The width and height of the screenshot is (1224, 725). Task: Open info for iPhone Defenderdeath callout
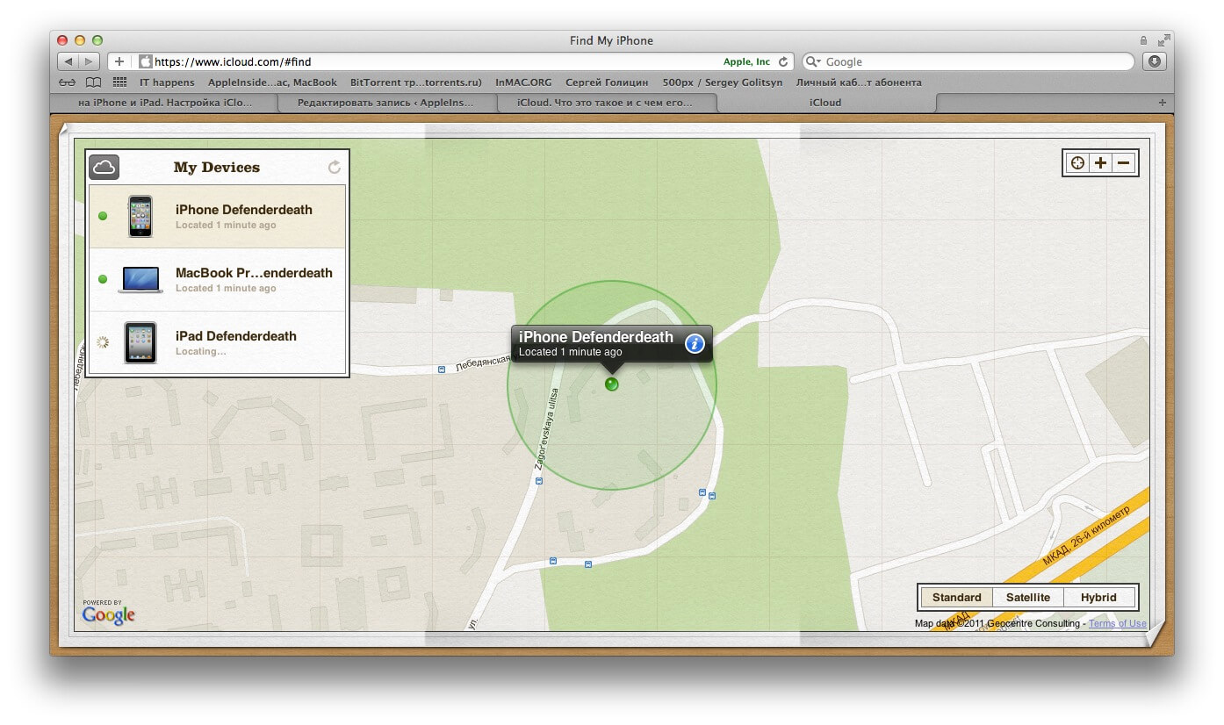click(x=695, y=343)
